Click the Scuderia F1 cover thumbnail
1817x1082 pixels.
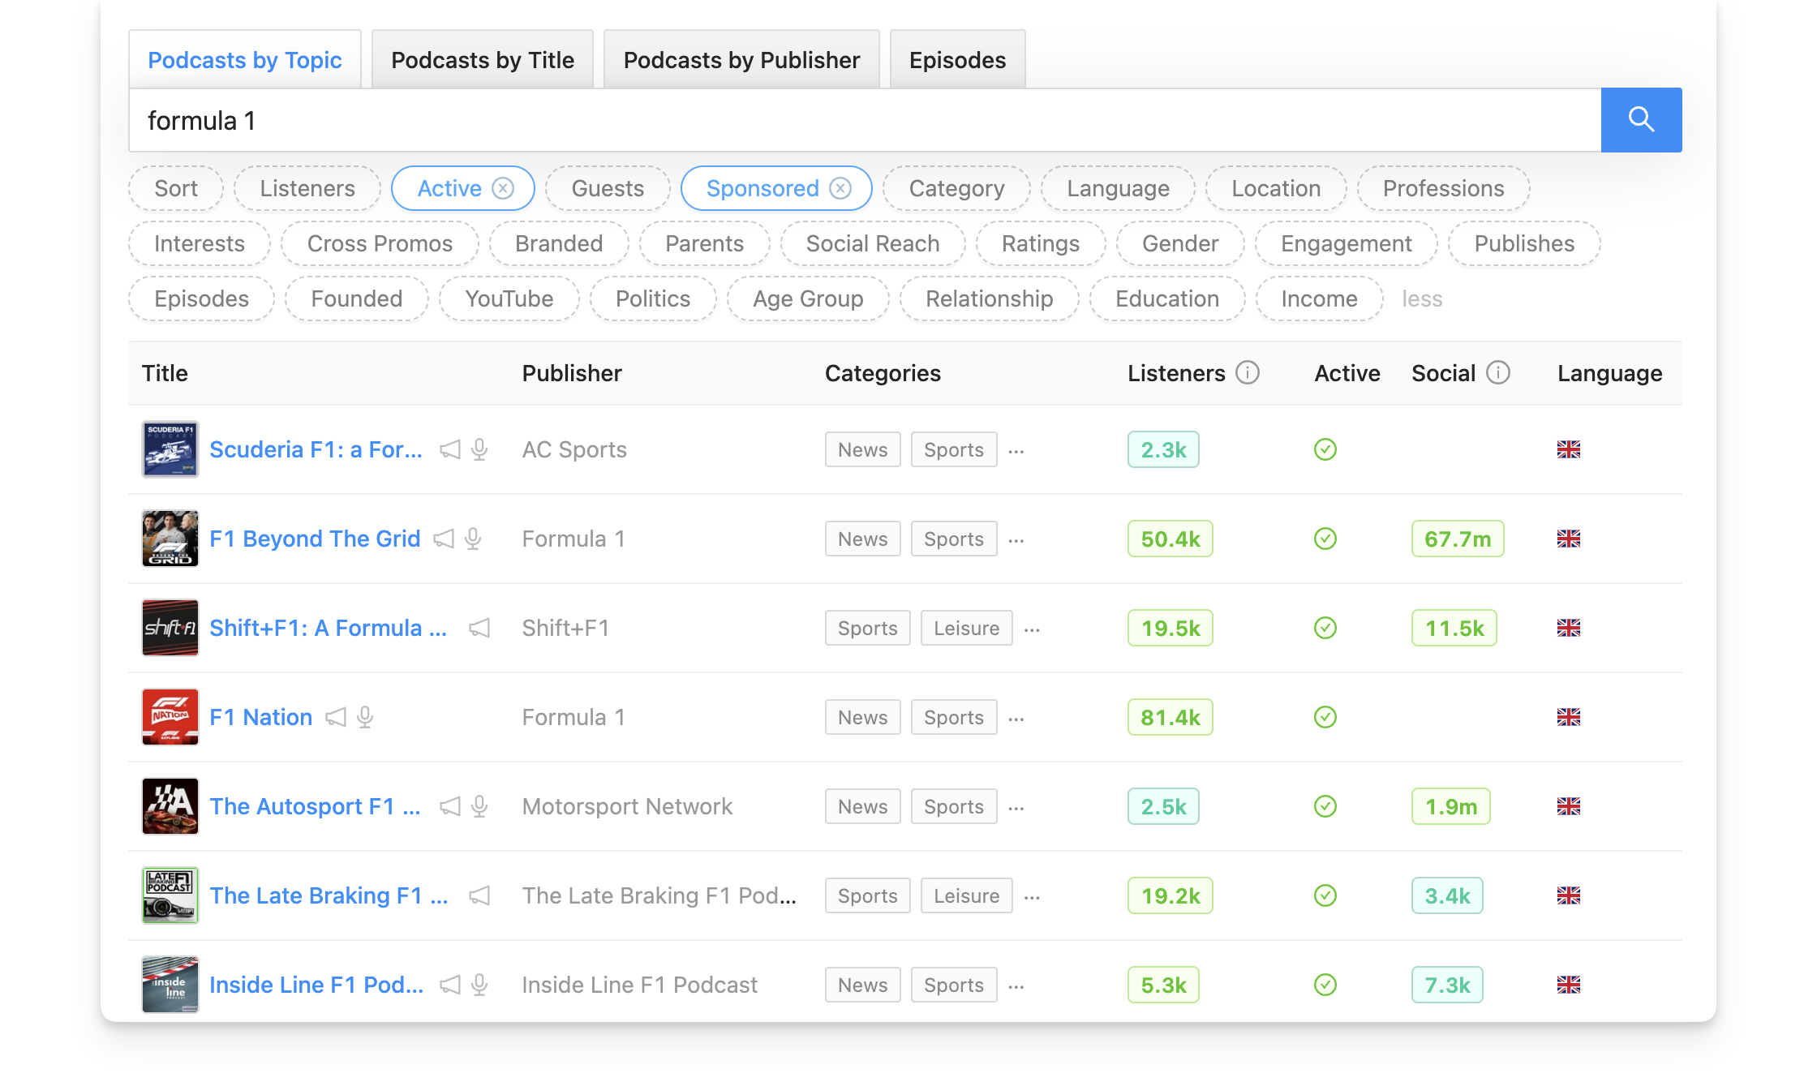tap(170, 449)
